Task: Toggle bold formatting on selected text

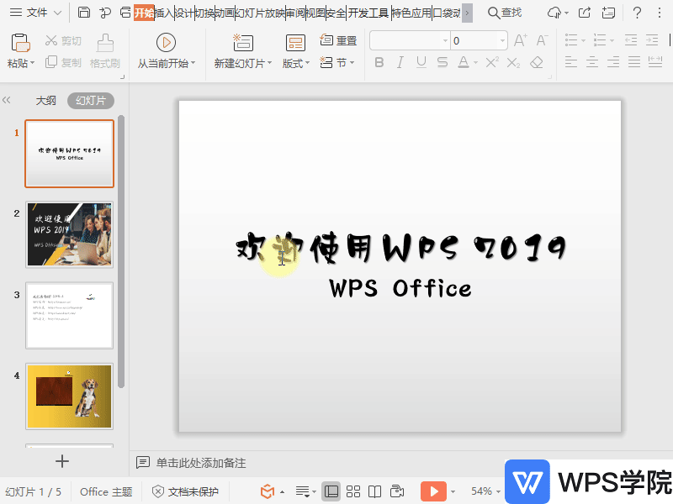Action: (x=379, y=63)
